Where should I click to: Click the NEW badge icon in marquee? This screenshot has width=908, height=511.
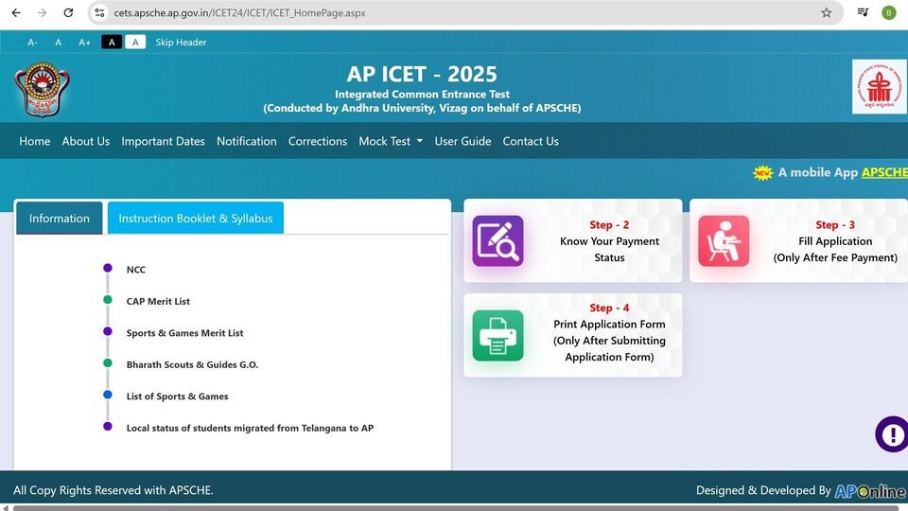[x=762, y=172]
